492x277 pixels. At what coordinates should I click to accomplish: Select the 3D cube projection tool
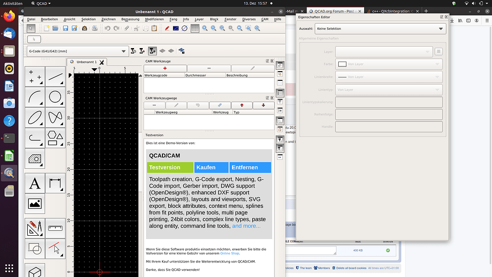[x=35, y=271]
